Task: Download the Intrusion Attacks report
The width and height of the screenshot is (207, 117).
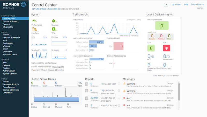Action: (119, 106)
